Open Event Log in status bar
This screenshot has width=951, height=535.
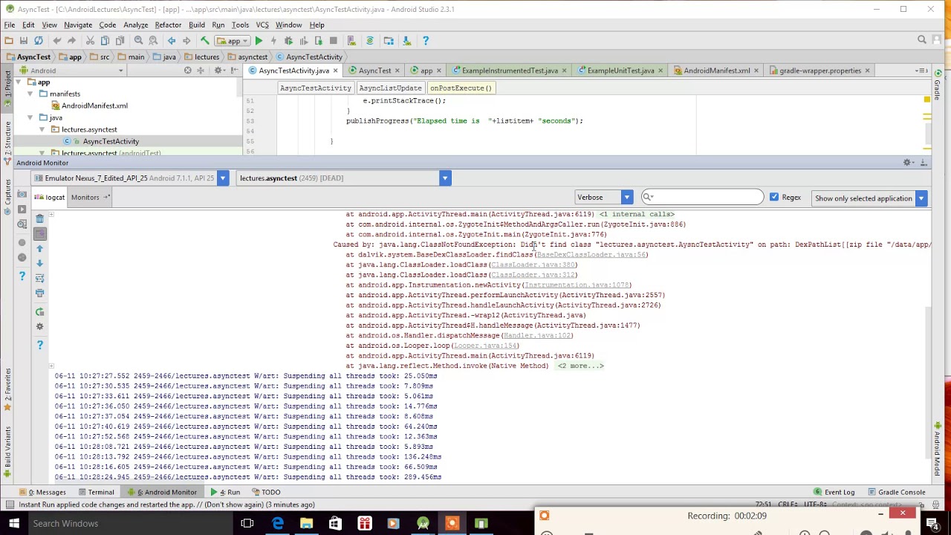click(x=834, y=492)
